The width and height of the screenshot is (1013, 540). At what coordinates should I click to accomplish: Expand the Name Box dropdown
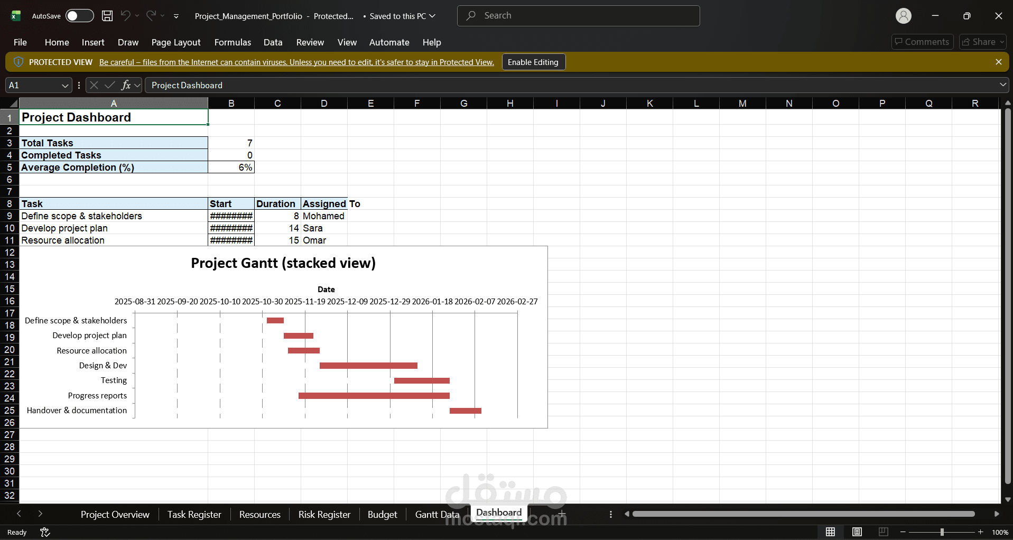point(65,85)
